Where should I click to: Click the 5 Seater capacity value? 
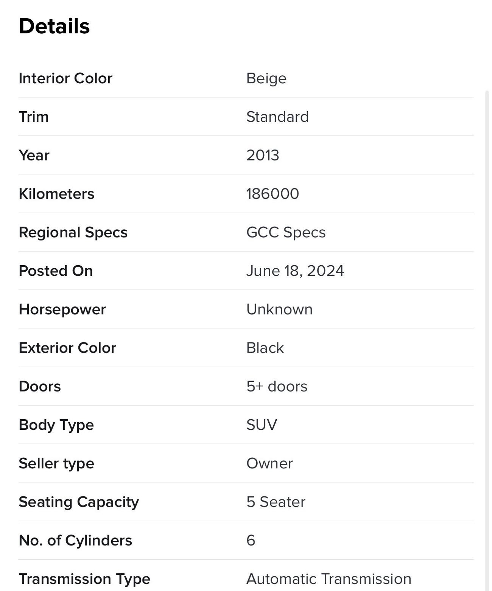click(x=276, y=502)
